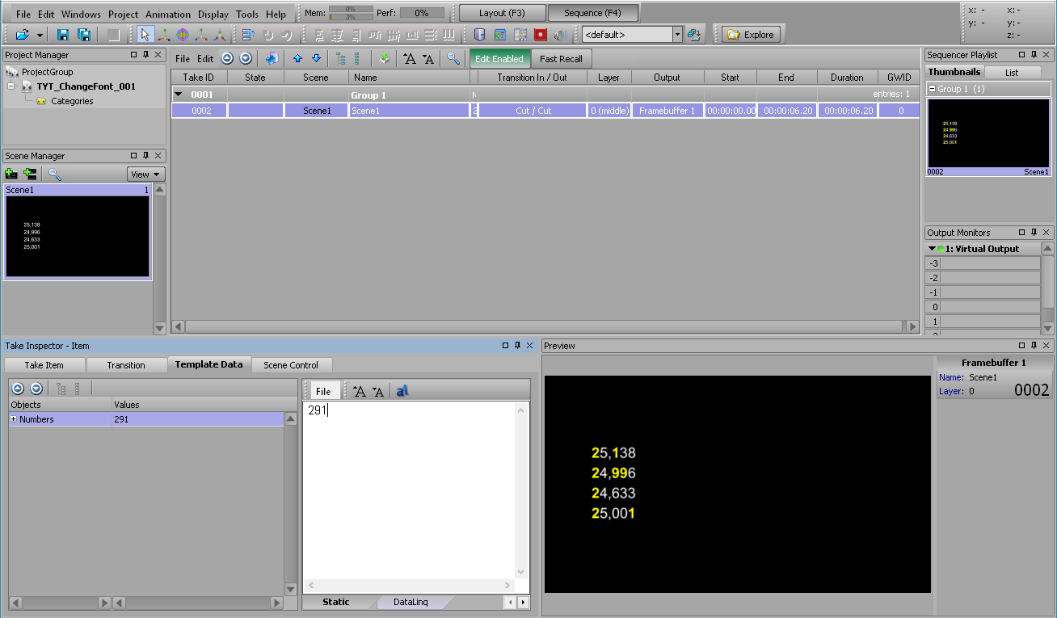Open the <default> layout dropdown
The width and height of the screenshot is (1057, 618).
[x=677, y=35]
